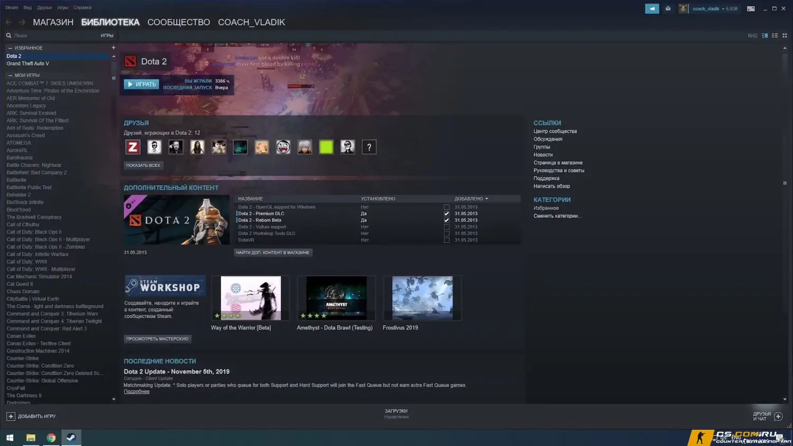Sort DLC by ДОБАВЛЕНО column
The image size is (793, 446).
471,199
